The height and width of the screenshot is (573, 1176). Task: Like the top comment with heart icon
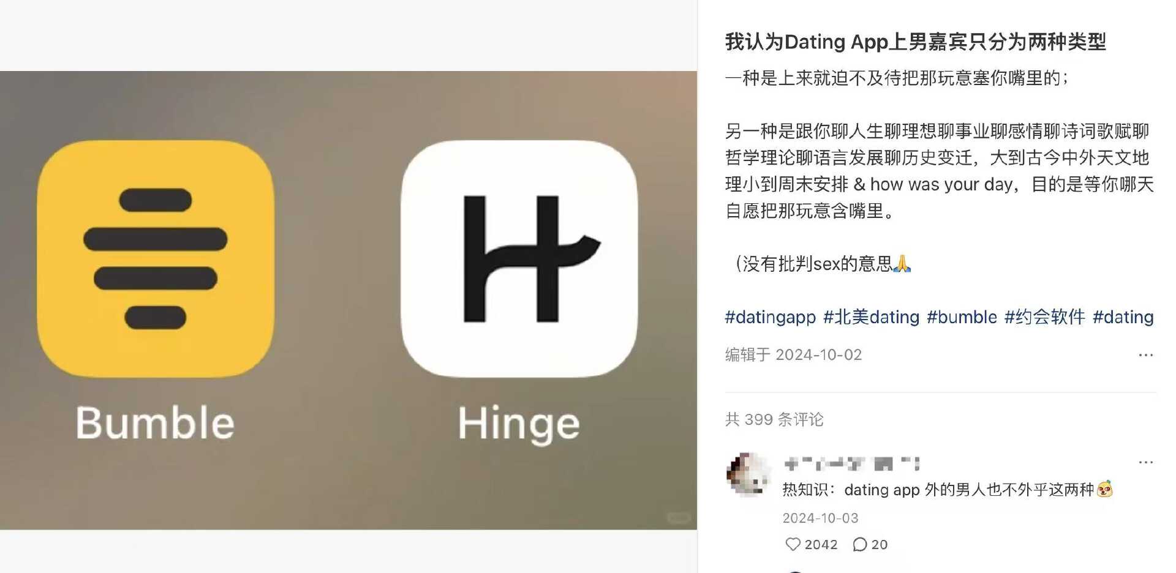coord(793,544)
